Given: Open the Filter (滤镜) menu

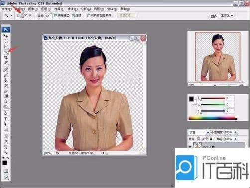Looking at the screenshot, I should 73,9.
